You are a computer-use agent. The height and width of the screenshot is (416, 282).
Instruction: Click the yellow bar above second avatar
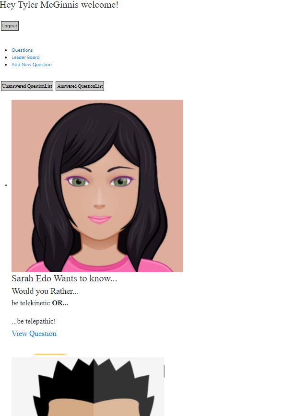click(50, 354)
